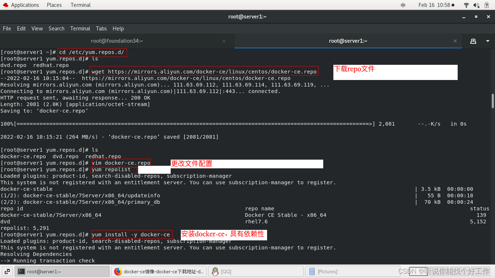
Task: Click the 'docker-ce.repo dvd.repo redhat.repo' listing
Action: pyautogui.click(x=61, y=156)
